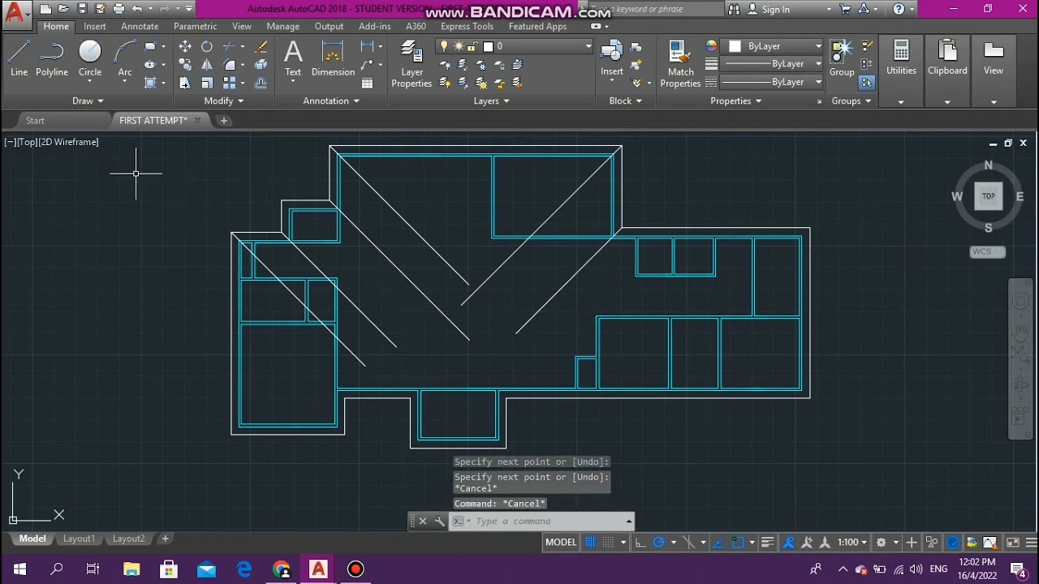The height and width of the screenshot is (584, 1039).
Task: Open the 1:100 annotation scale dropdown
Action: tap(852, 542)
